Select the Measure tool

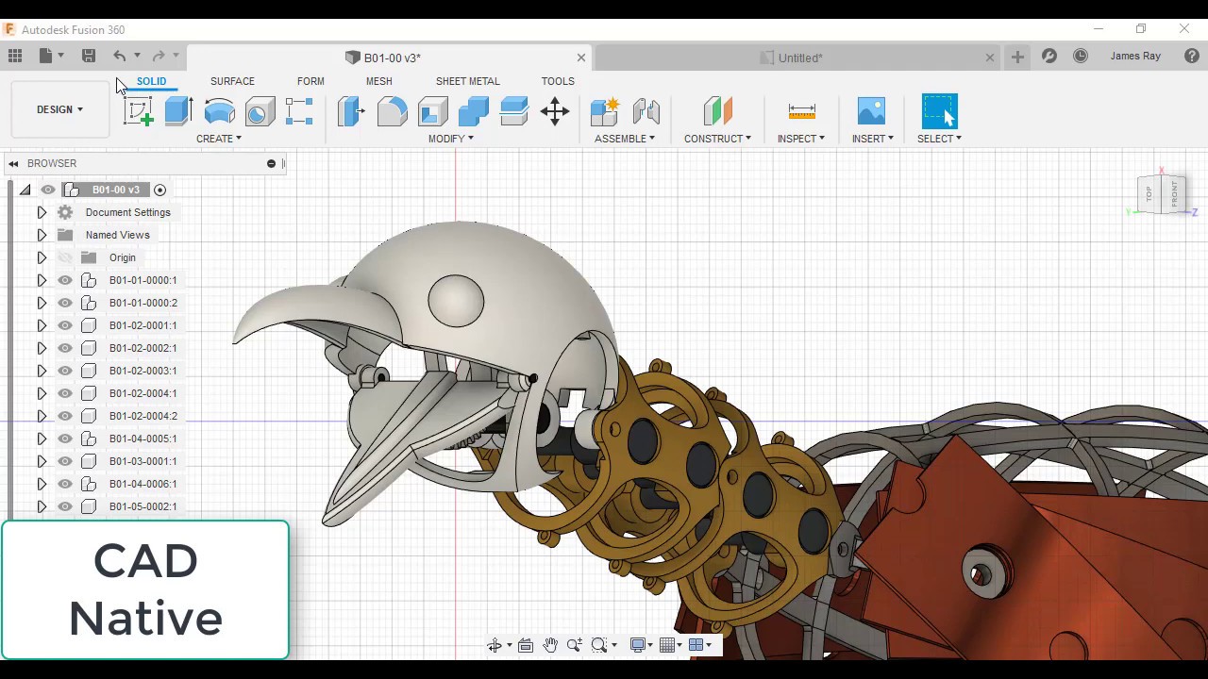[x=801, y=111]
